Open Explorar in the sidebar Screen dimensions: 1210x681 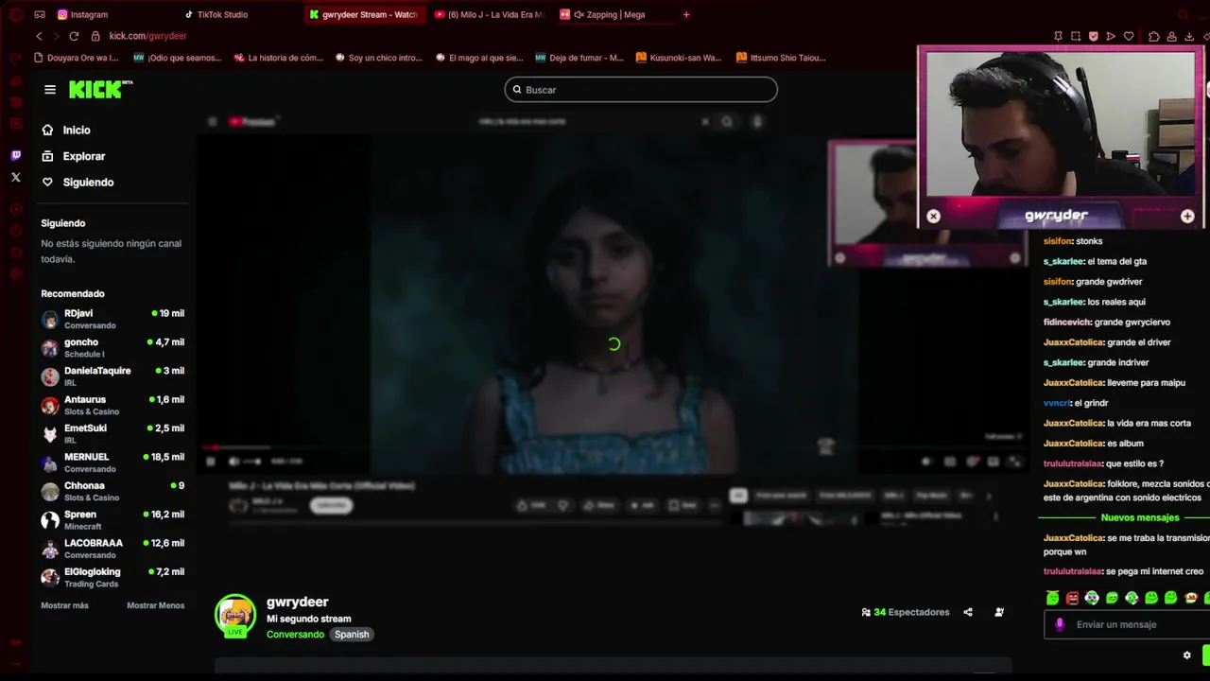coord(84,156)
